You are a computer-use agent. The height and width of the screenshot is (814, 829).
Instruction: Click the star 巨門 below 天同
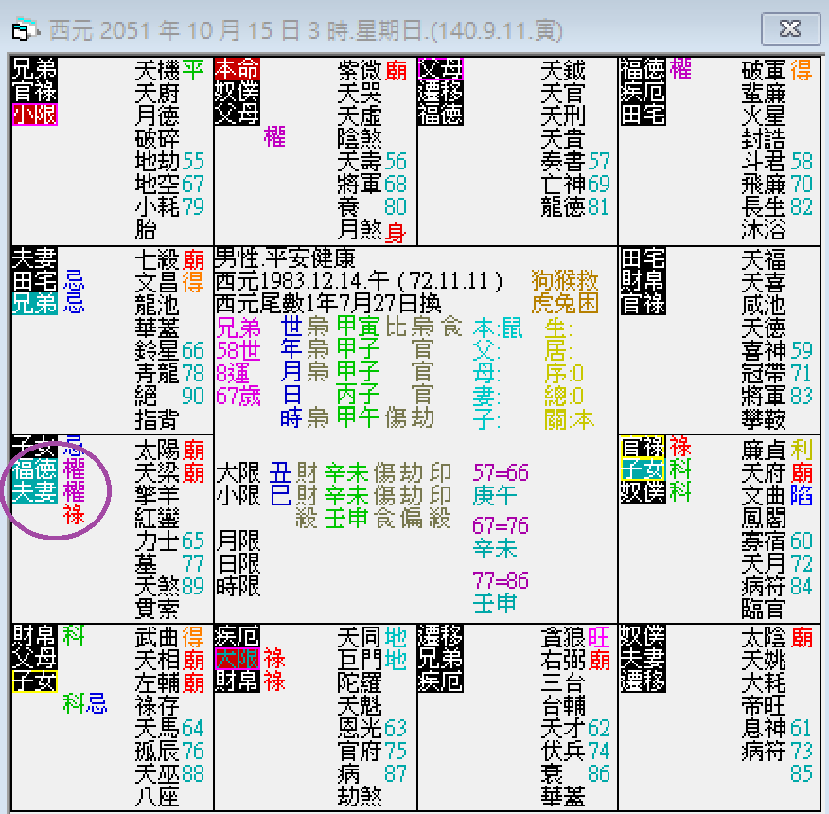[360, 660]
